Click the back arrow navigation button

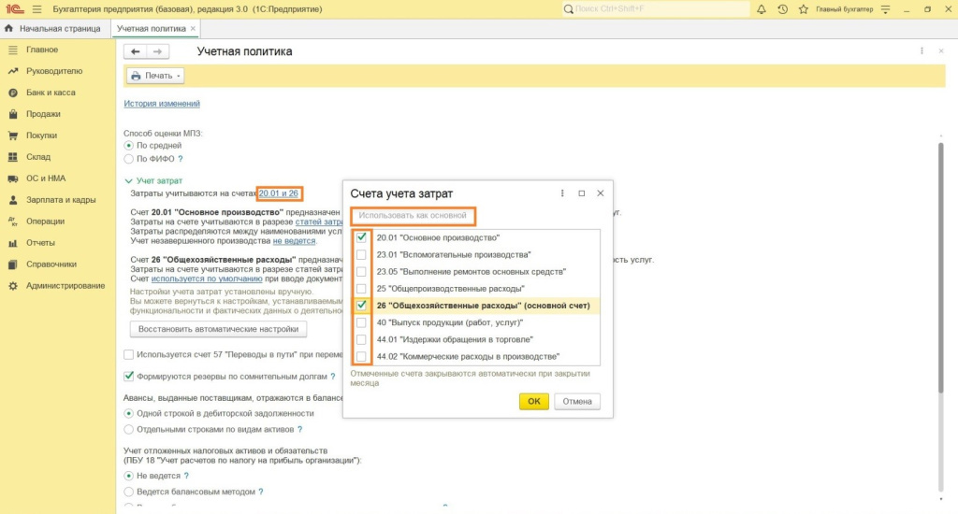pos(137,51)
